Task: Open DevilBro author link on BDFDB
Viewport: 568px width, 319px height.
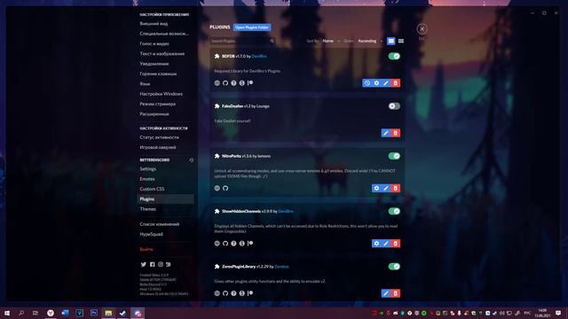Action: [259, 56]
